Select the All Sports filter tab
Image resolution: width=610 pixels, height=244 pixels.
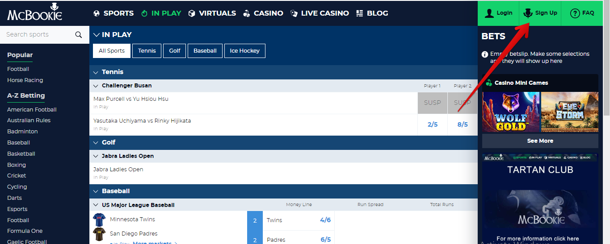112,51
